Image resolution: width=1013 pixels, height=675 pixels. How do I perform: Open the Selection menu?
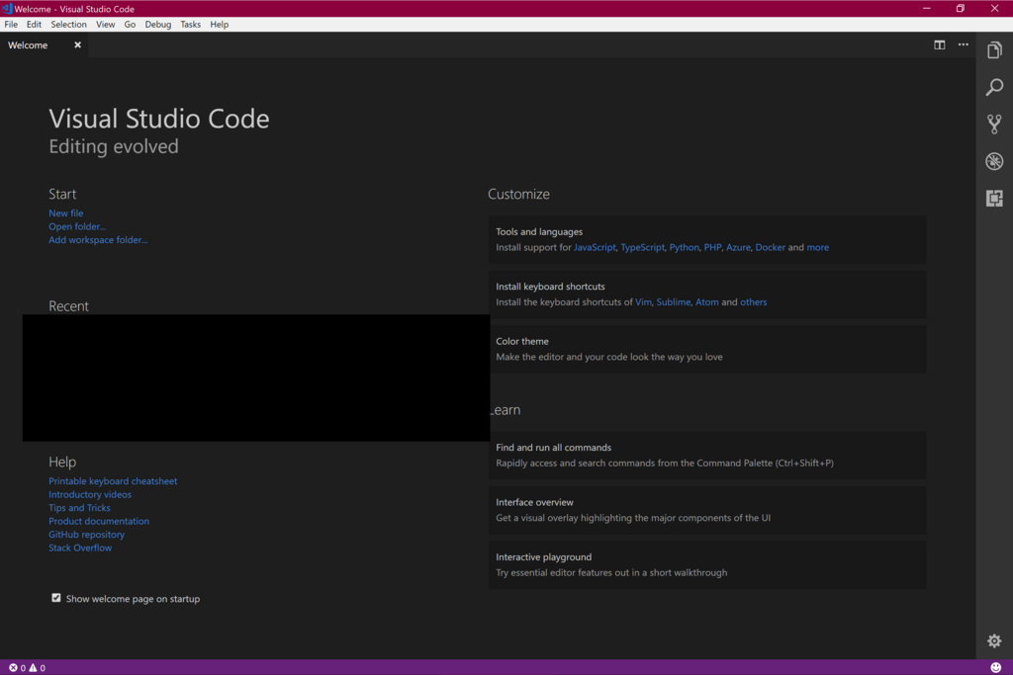(x=68, y=24)
